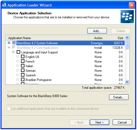This screenshot has height=130, width=137.
Task: Click the BlackBerry logo in the header
Action: click(x=127, y=16)
